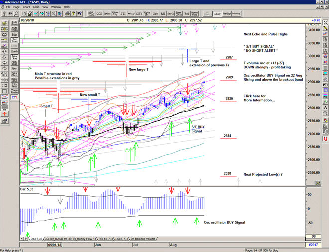This screenshot has width=329, height=252.
Task: Click the CCI indicator toolbar button
Action: coord(99,14)
